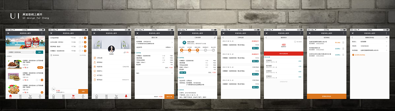
Task: Go back from the 提交订单 screen
Action: coord(137,37)
